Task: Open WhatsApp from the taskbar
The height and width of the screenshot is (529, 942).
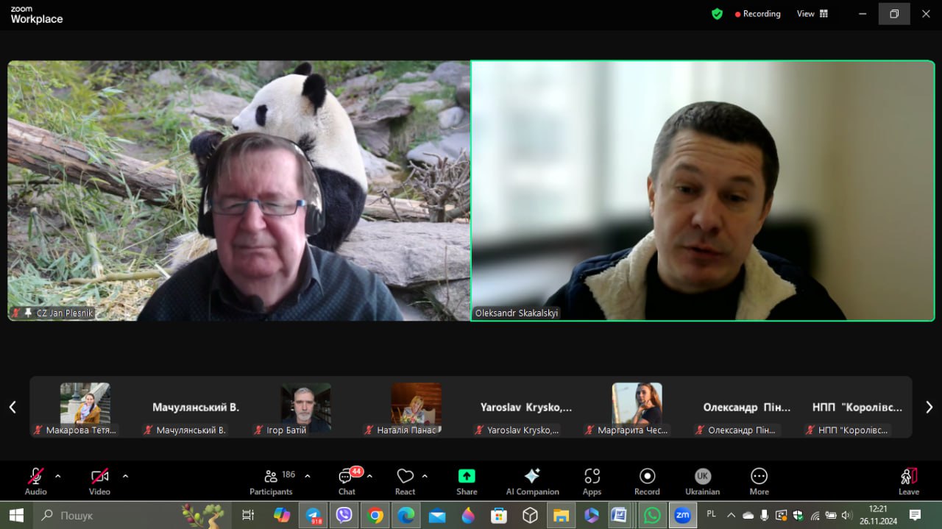Action: click(x=652, y=516)
